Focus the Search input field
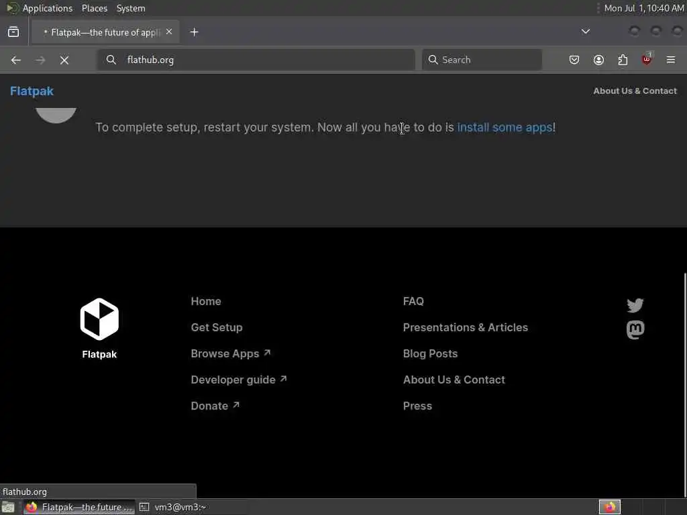This screenshot has height=515, width=687. pos(482,60)
